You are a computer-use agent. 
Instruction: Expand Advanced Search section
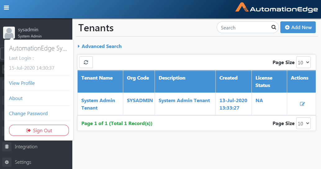tap(100, 46)
